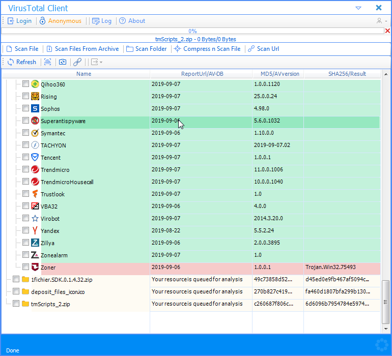392x356 pixels.
Task: Sort by ReportUrl/AV-DB column header
Action: 202,74
